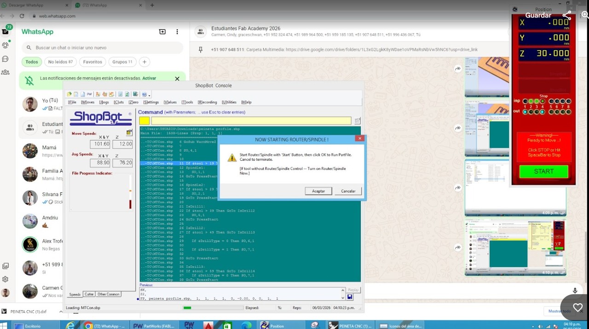The width and height of the screenshot is (589, 329).
Task: Click the yellow Command entry field
Action: pyautogui.click(x=251, y=121)
